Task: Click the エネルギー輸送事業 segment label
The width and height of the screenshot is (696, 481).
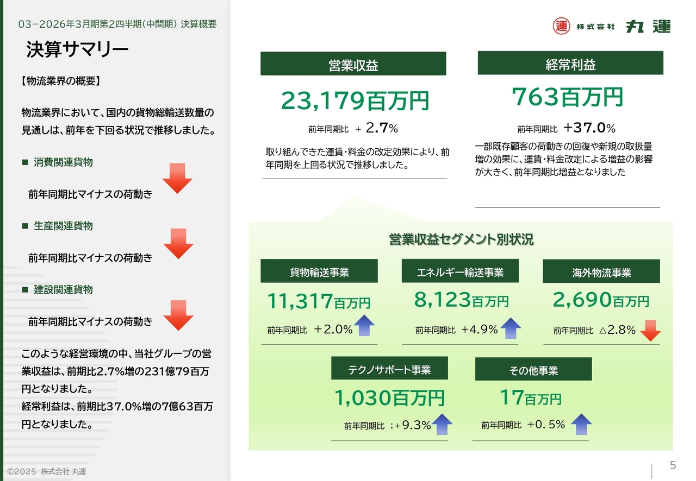Action: [x=460, y=271]
